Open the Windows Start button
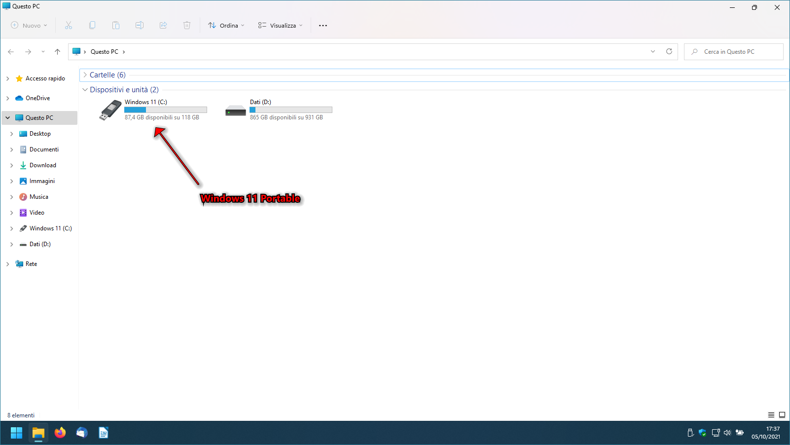The image size is (790, 445). point(17,433)
